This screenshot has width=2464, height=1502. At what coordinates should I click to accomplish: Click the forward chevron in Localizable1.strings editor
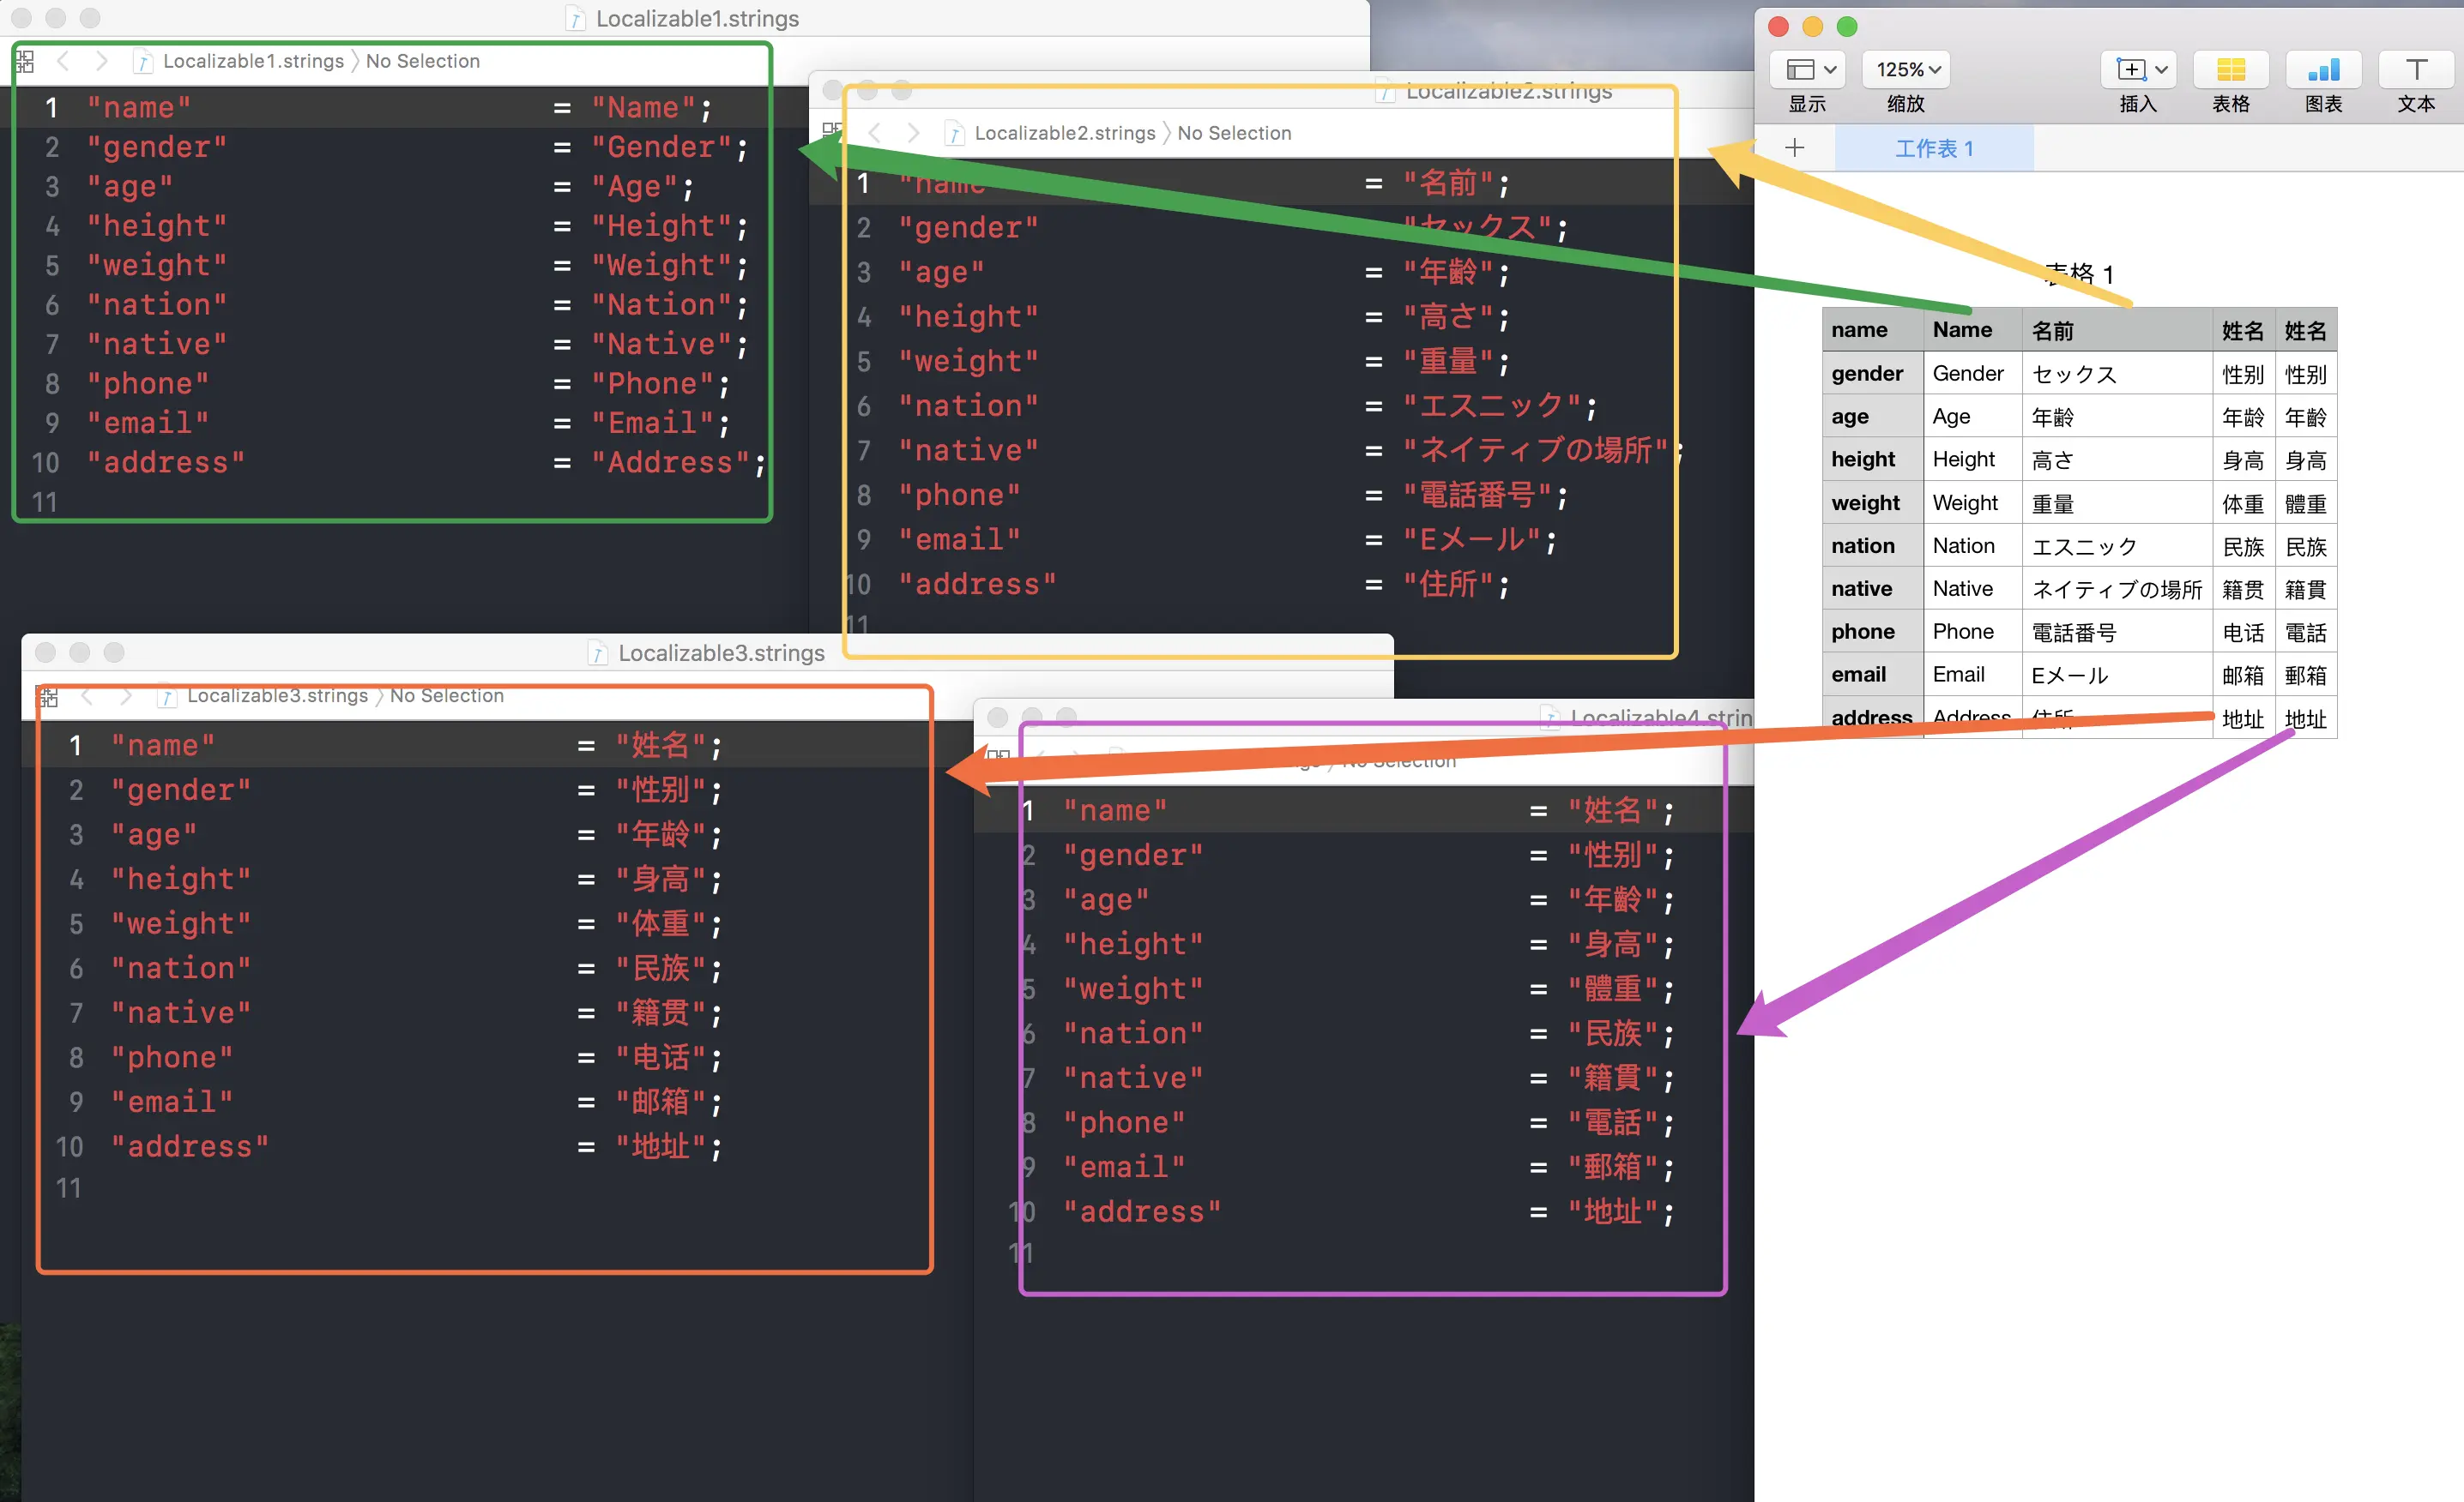[101, 61]
